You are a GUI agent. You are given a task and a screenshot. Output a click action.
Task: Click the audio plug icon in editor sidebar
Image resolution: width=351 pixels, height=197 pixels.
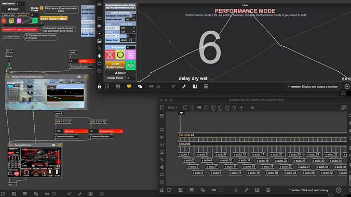[x=99, y=56]
